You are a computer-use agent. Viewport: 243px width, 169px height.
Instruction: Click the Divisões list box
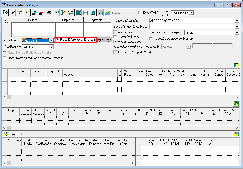click(33, 29)
